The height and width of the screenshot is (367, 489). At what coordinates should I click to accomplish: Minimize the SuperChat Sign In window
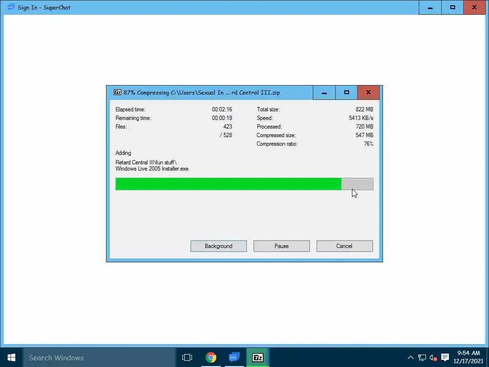pos(430,8)
